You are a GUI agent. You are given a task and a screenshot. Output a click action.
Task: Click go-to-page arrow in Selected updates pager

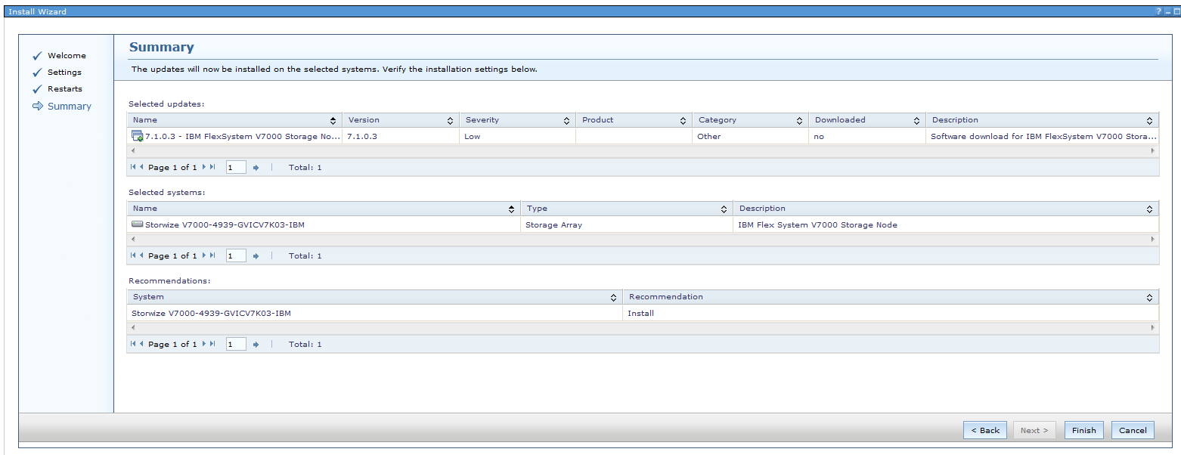coord(256,168)
